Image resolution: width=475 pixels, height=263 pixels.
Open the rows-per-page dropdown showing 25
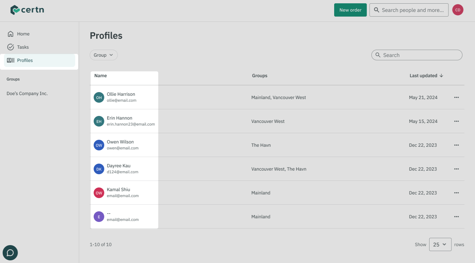click(440, 244)
